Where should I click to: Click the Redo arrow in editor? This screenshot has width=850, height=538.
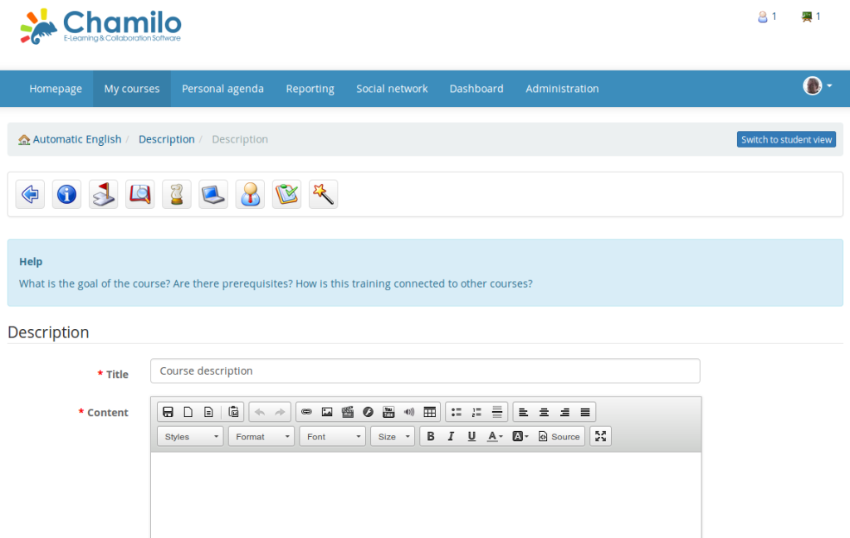coord(280,412)
